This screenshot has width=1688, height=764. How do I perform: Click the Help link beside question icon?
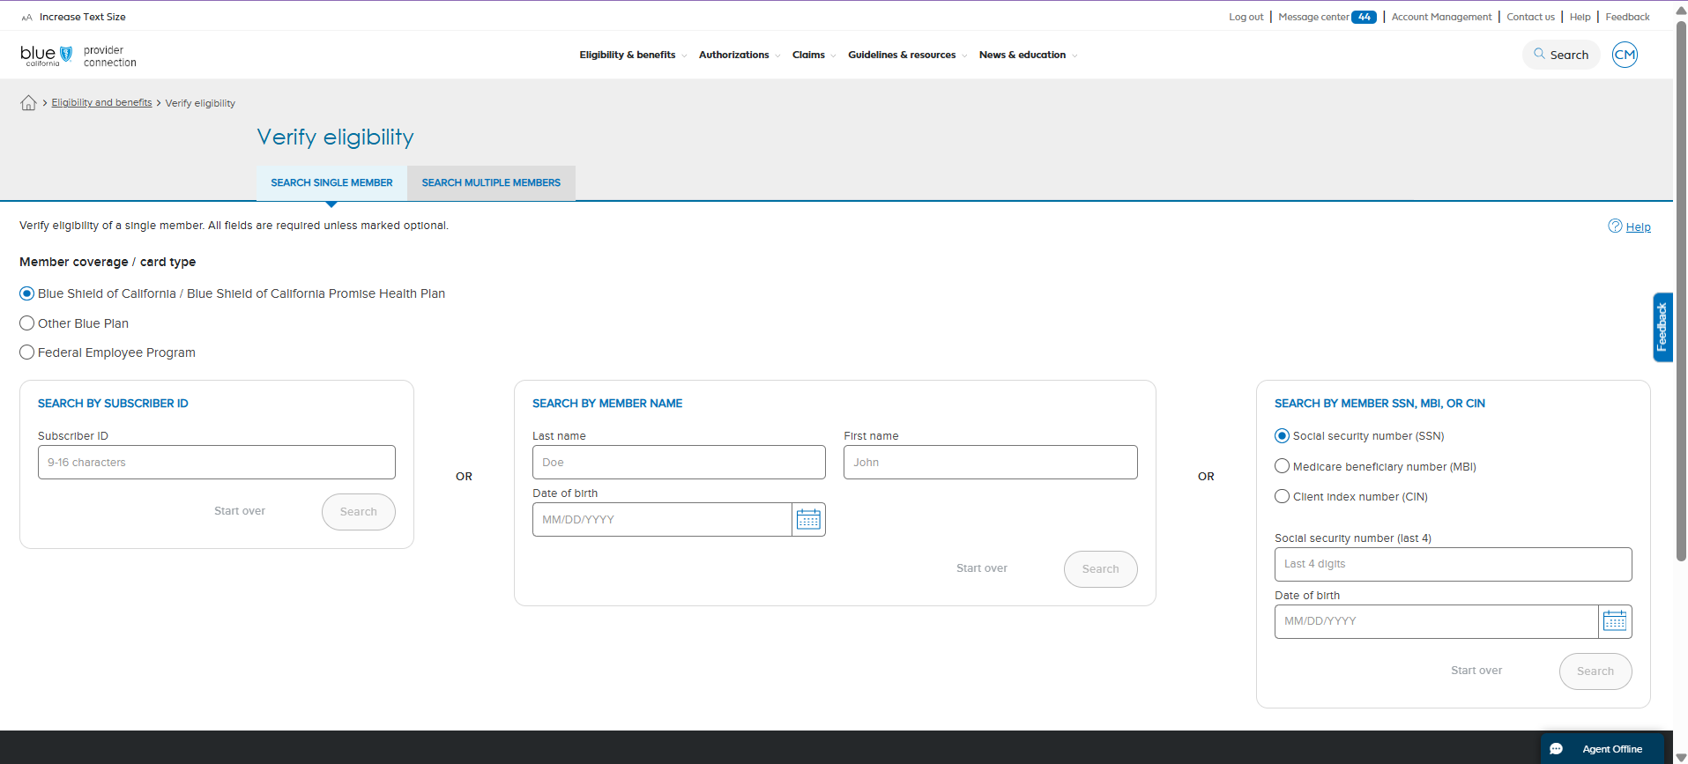pyautogui.click(x=1639, y=227)
